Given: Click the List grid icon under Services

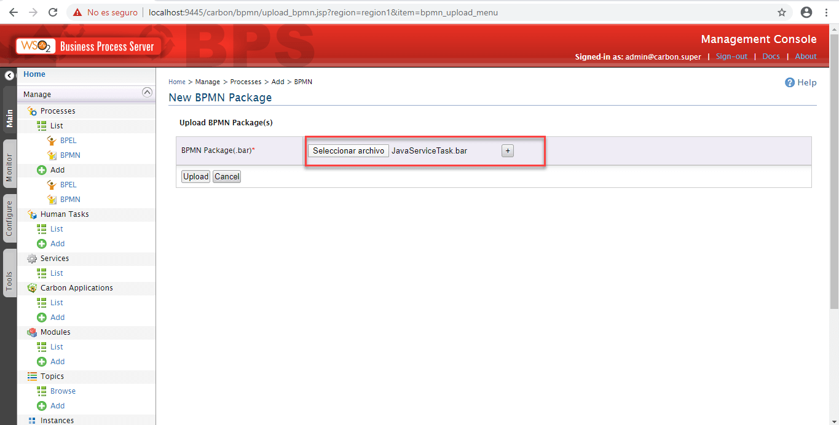Looking at the screenshot, I should click(43, 273).
